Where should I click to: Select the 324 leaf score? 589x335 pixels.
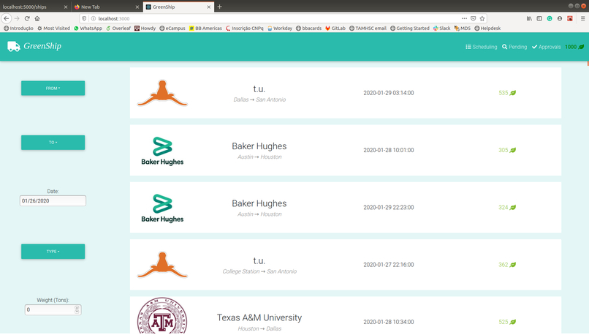coord(507,208)
